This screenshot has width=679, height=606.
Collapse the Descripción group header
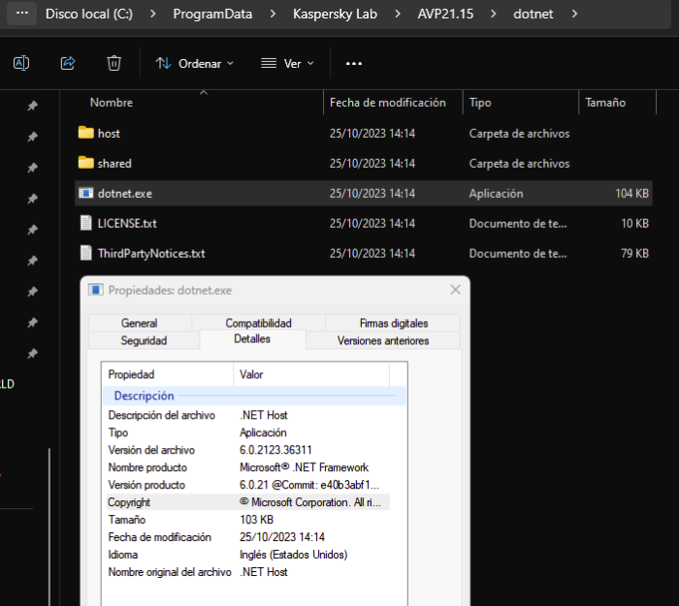(254, 396)
